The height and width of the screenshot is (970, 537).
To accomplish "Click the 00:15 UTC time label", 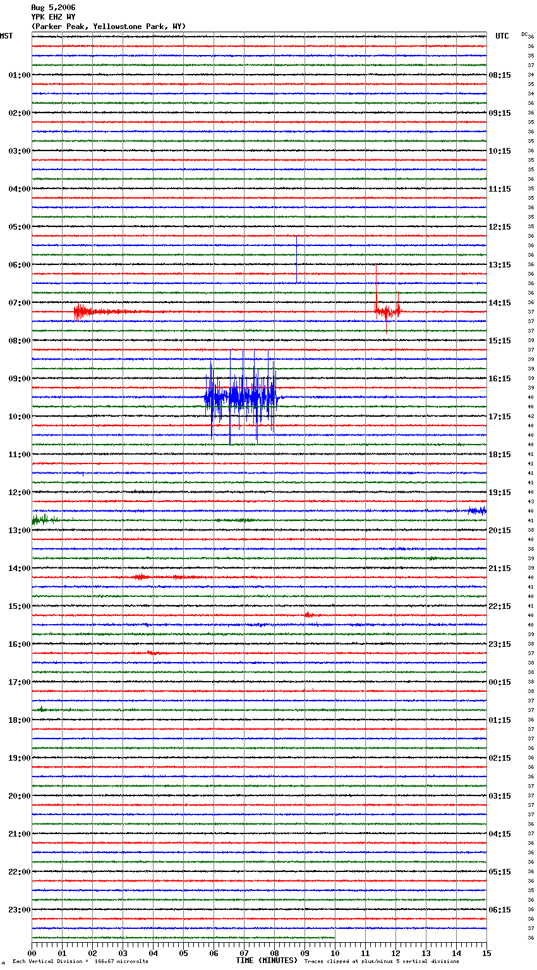I will [x=500, y=682].
